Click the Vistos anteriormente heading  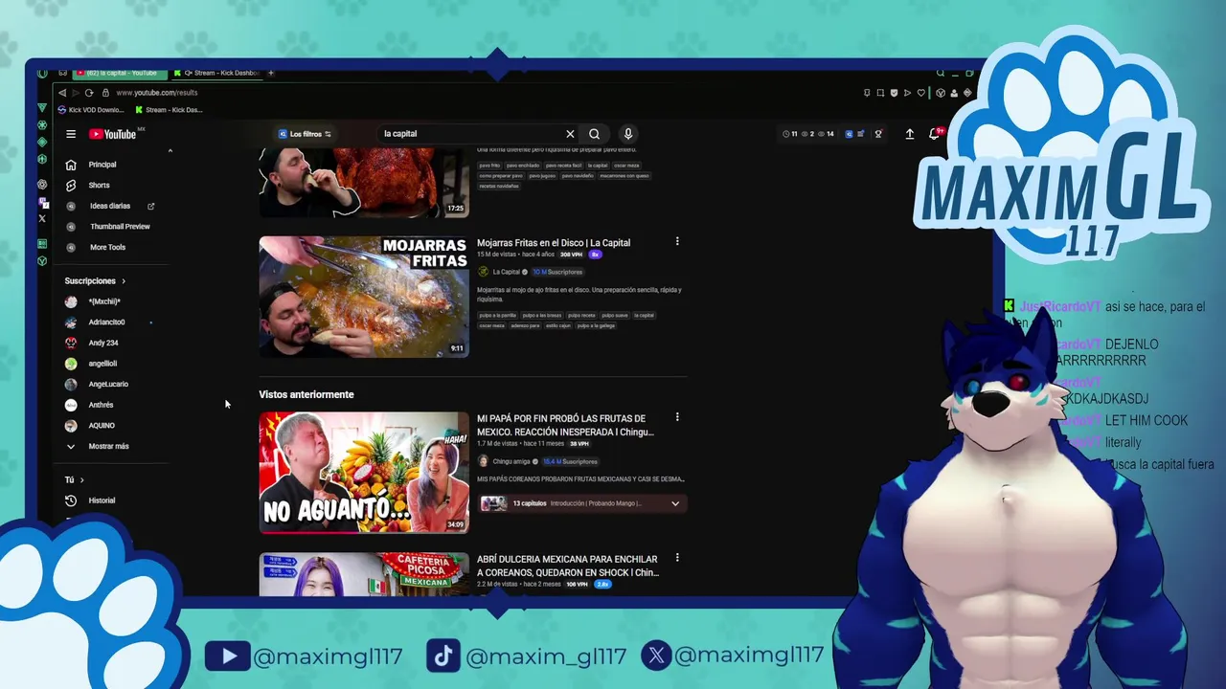[x=306, y=394]
